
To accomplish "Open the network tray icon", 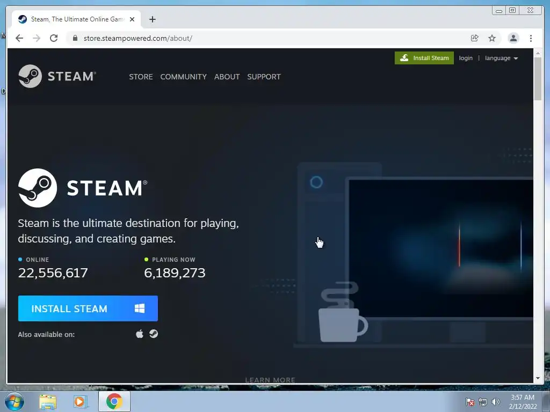I will click(483, 401).
